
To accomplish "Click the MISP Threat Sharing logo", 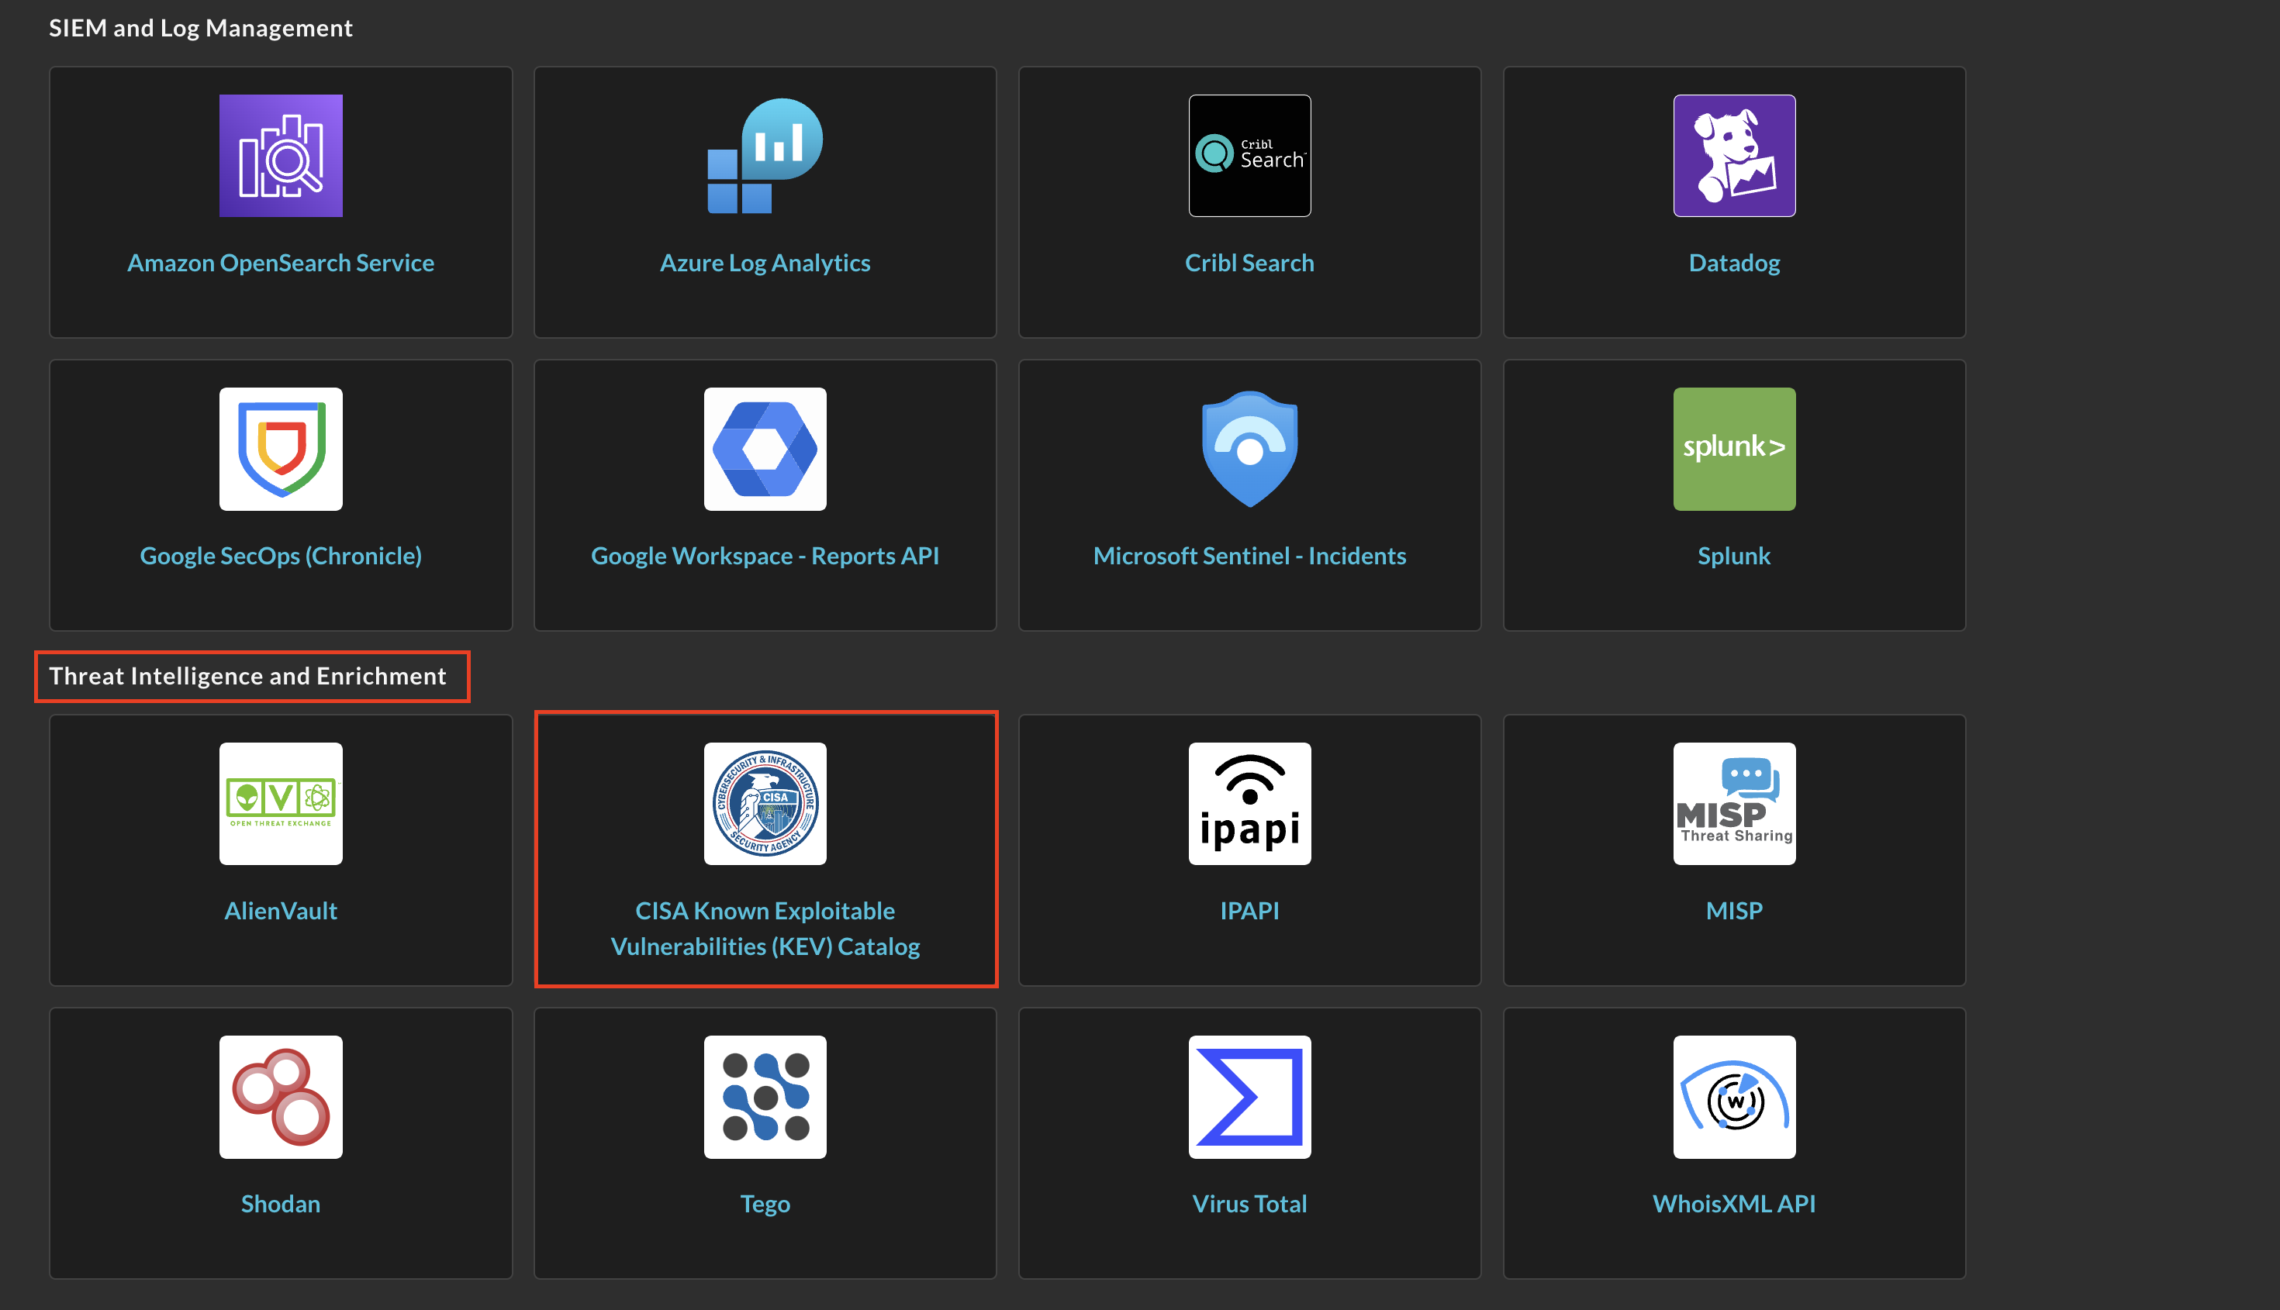I will (x=1733, y=804).
